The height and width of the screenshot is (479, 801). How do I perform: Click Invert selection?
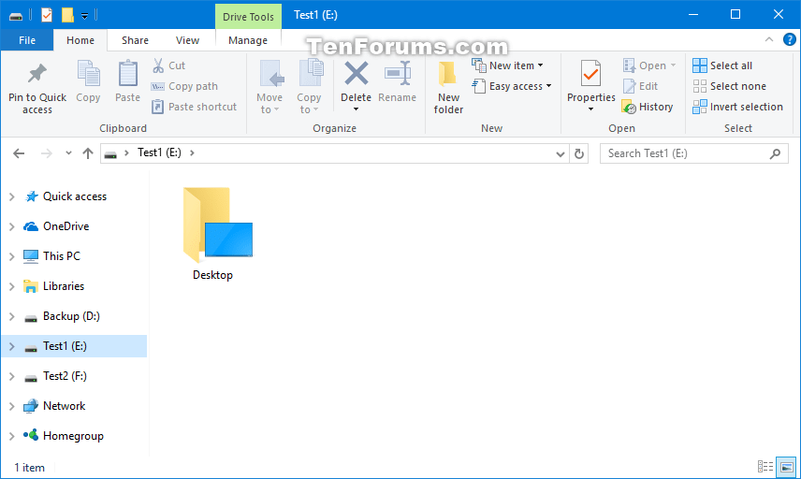coord(737,107)
